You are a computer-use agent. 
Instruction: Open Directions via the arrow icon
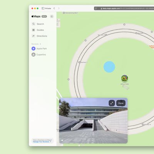coord(33,36)
